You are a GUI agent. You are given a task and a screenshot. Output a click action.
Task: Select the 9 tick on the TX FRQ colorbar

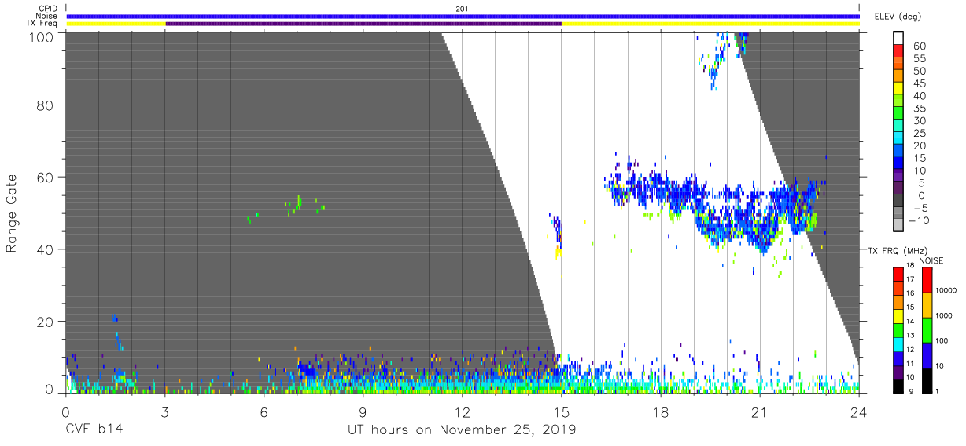(910, 391)
